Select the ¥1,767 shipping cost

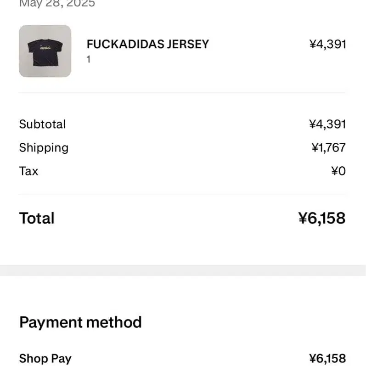click(328, 147)
